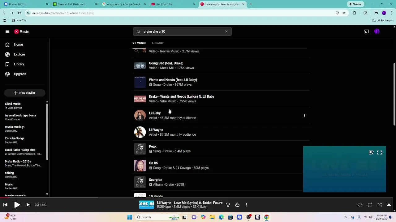
Task: Open the 'Drake Radio • 2010s' playlist
Action: point(23,163)
